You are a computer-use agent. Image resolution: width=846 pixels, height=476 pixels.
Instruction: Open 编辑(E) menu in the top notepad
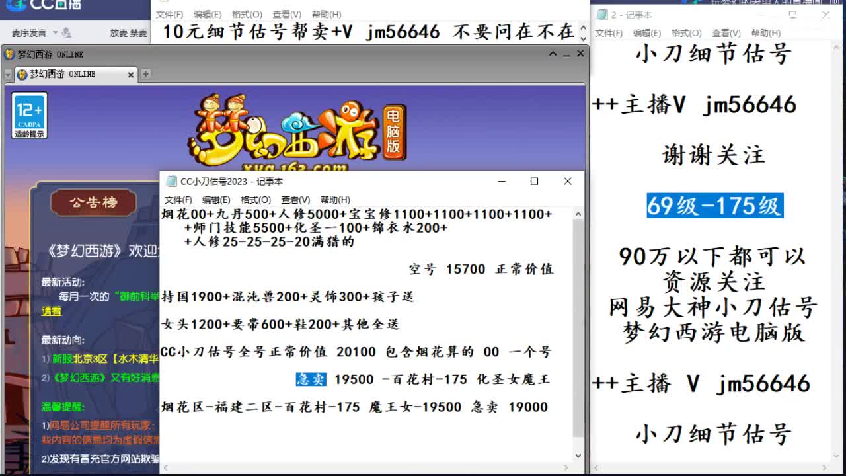(x=208, y=14)
